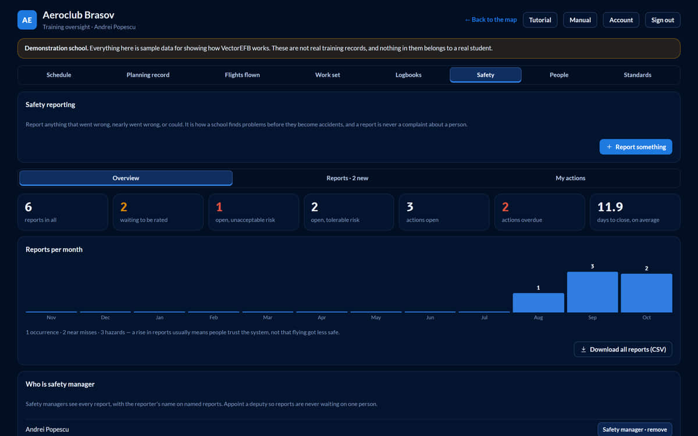Switch to the Logbooks tab

pyautogui.click(x=408, y=75)
